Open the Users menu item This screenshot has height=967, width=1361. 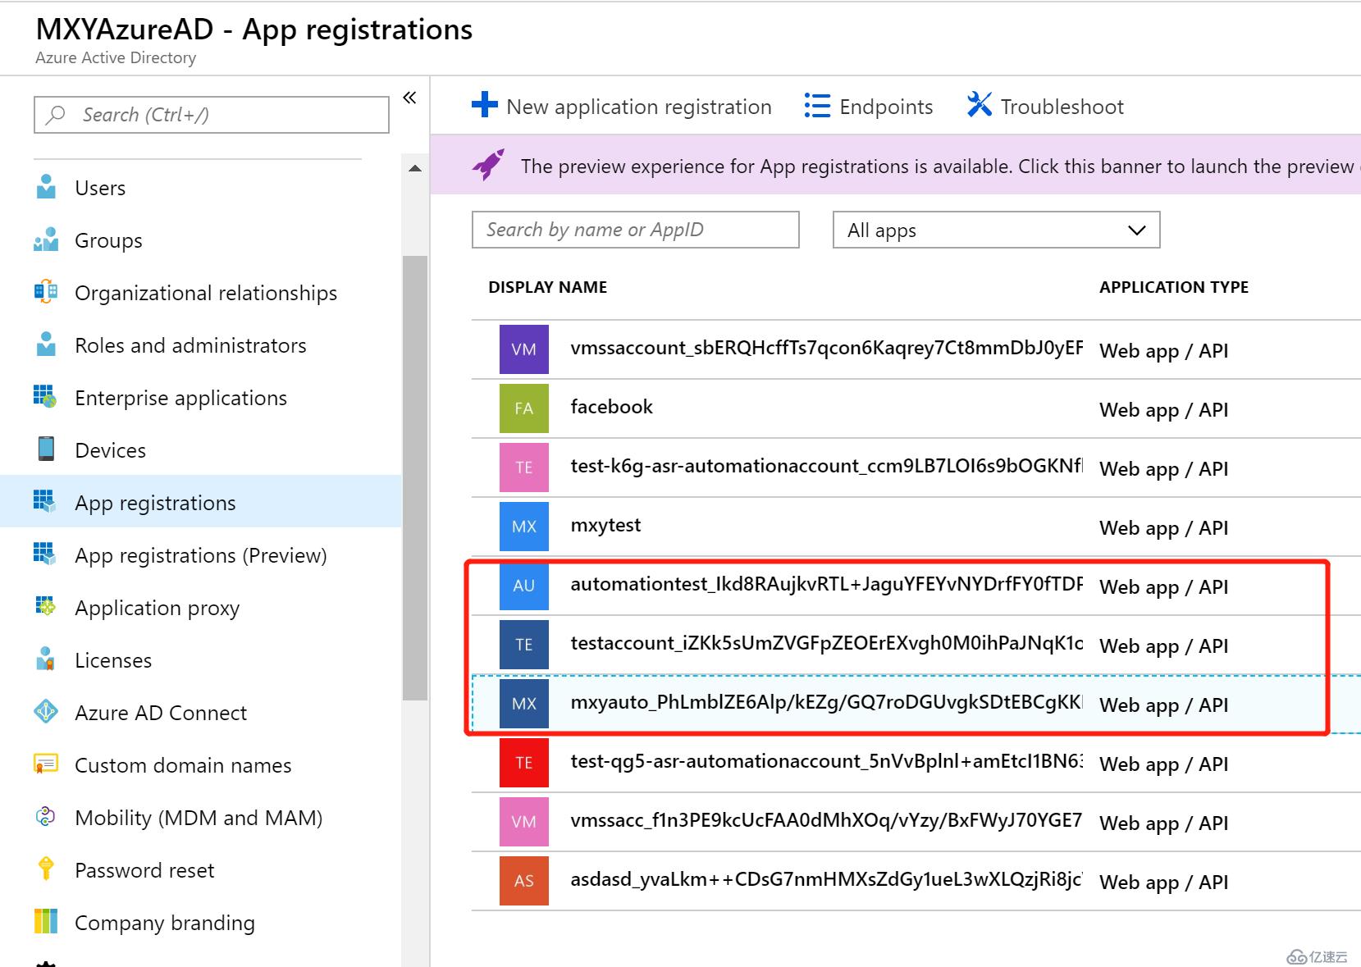click(201, 188)
